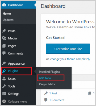Click the Customize Your Site button
96x106 pixels.
(x=68, y=49)
